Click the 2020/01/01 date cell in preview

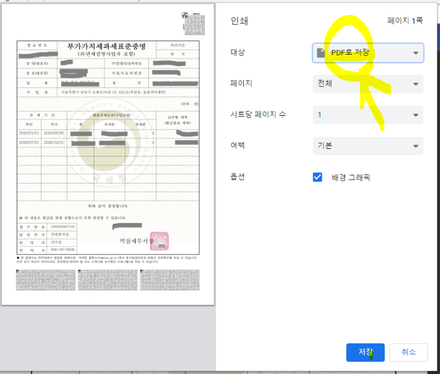pos(29,133)
